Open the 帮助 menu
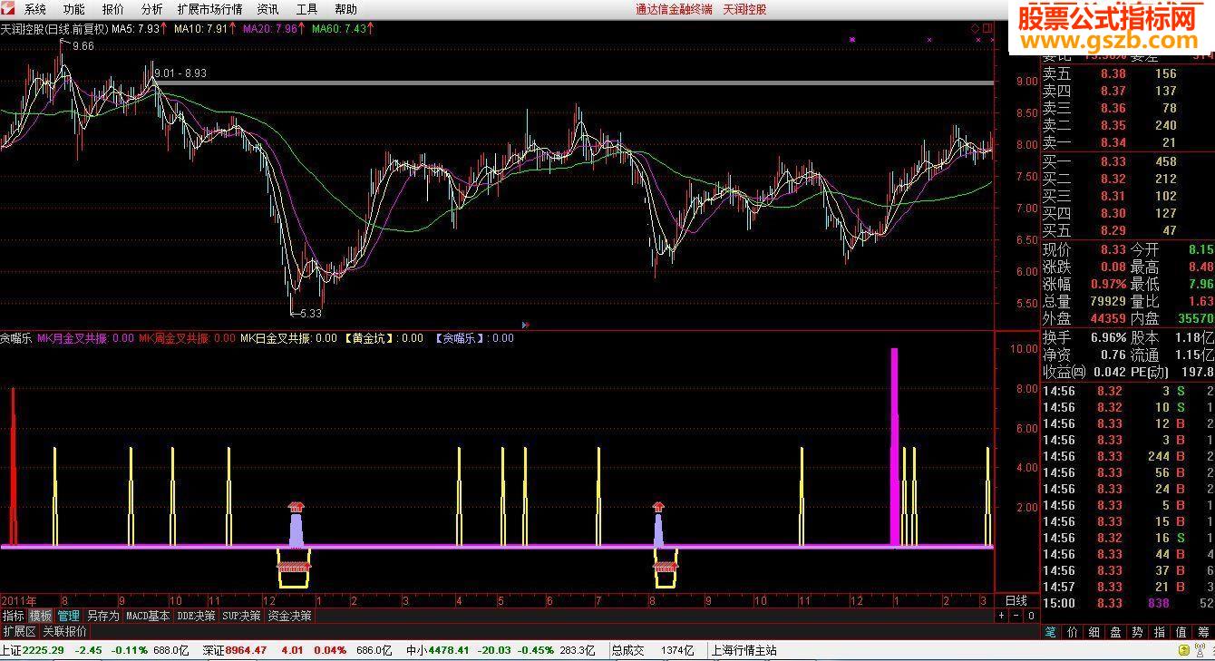The height and width of the screenshot is (661, 1215). click(345, 9)
